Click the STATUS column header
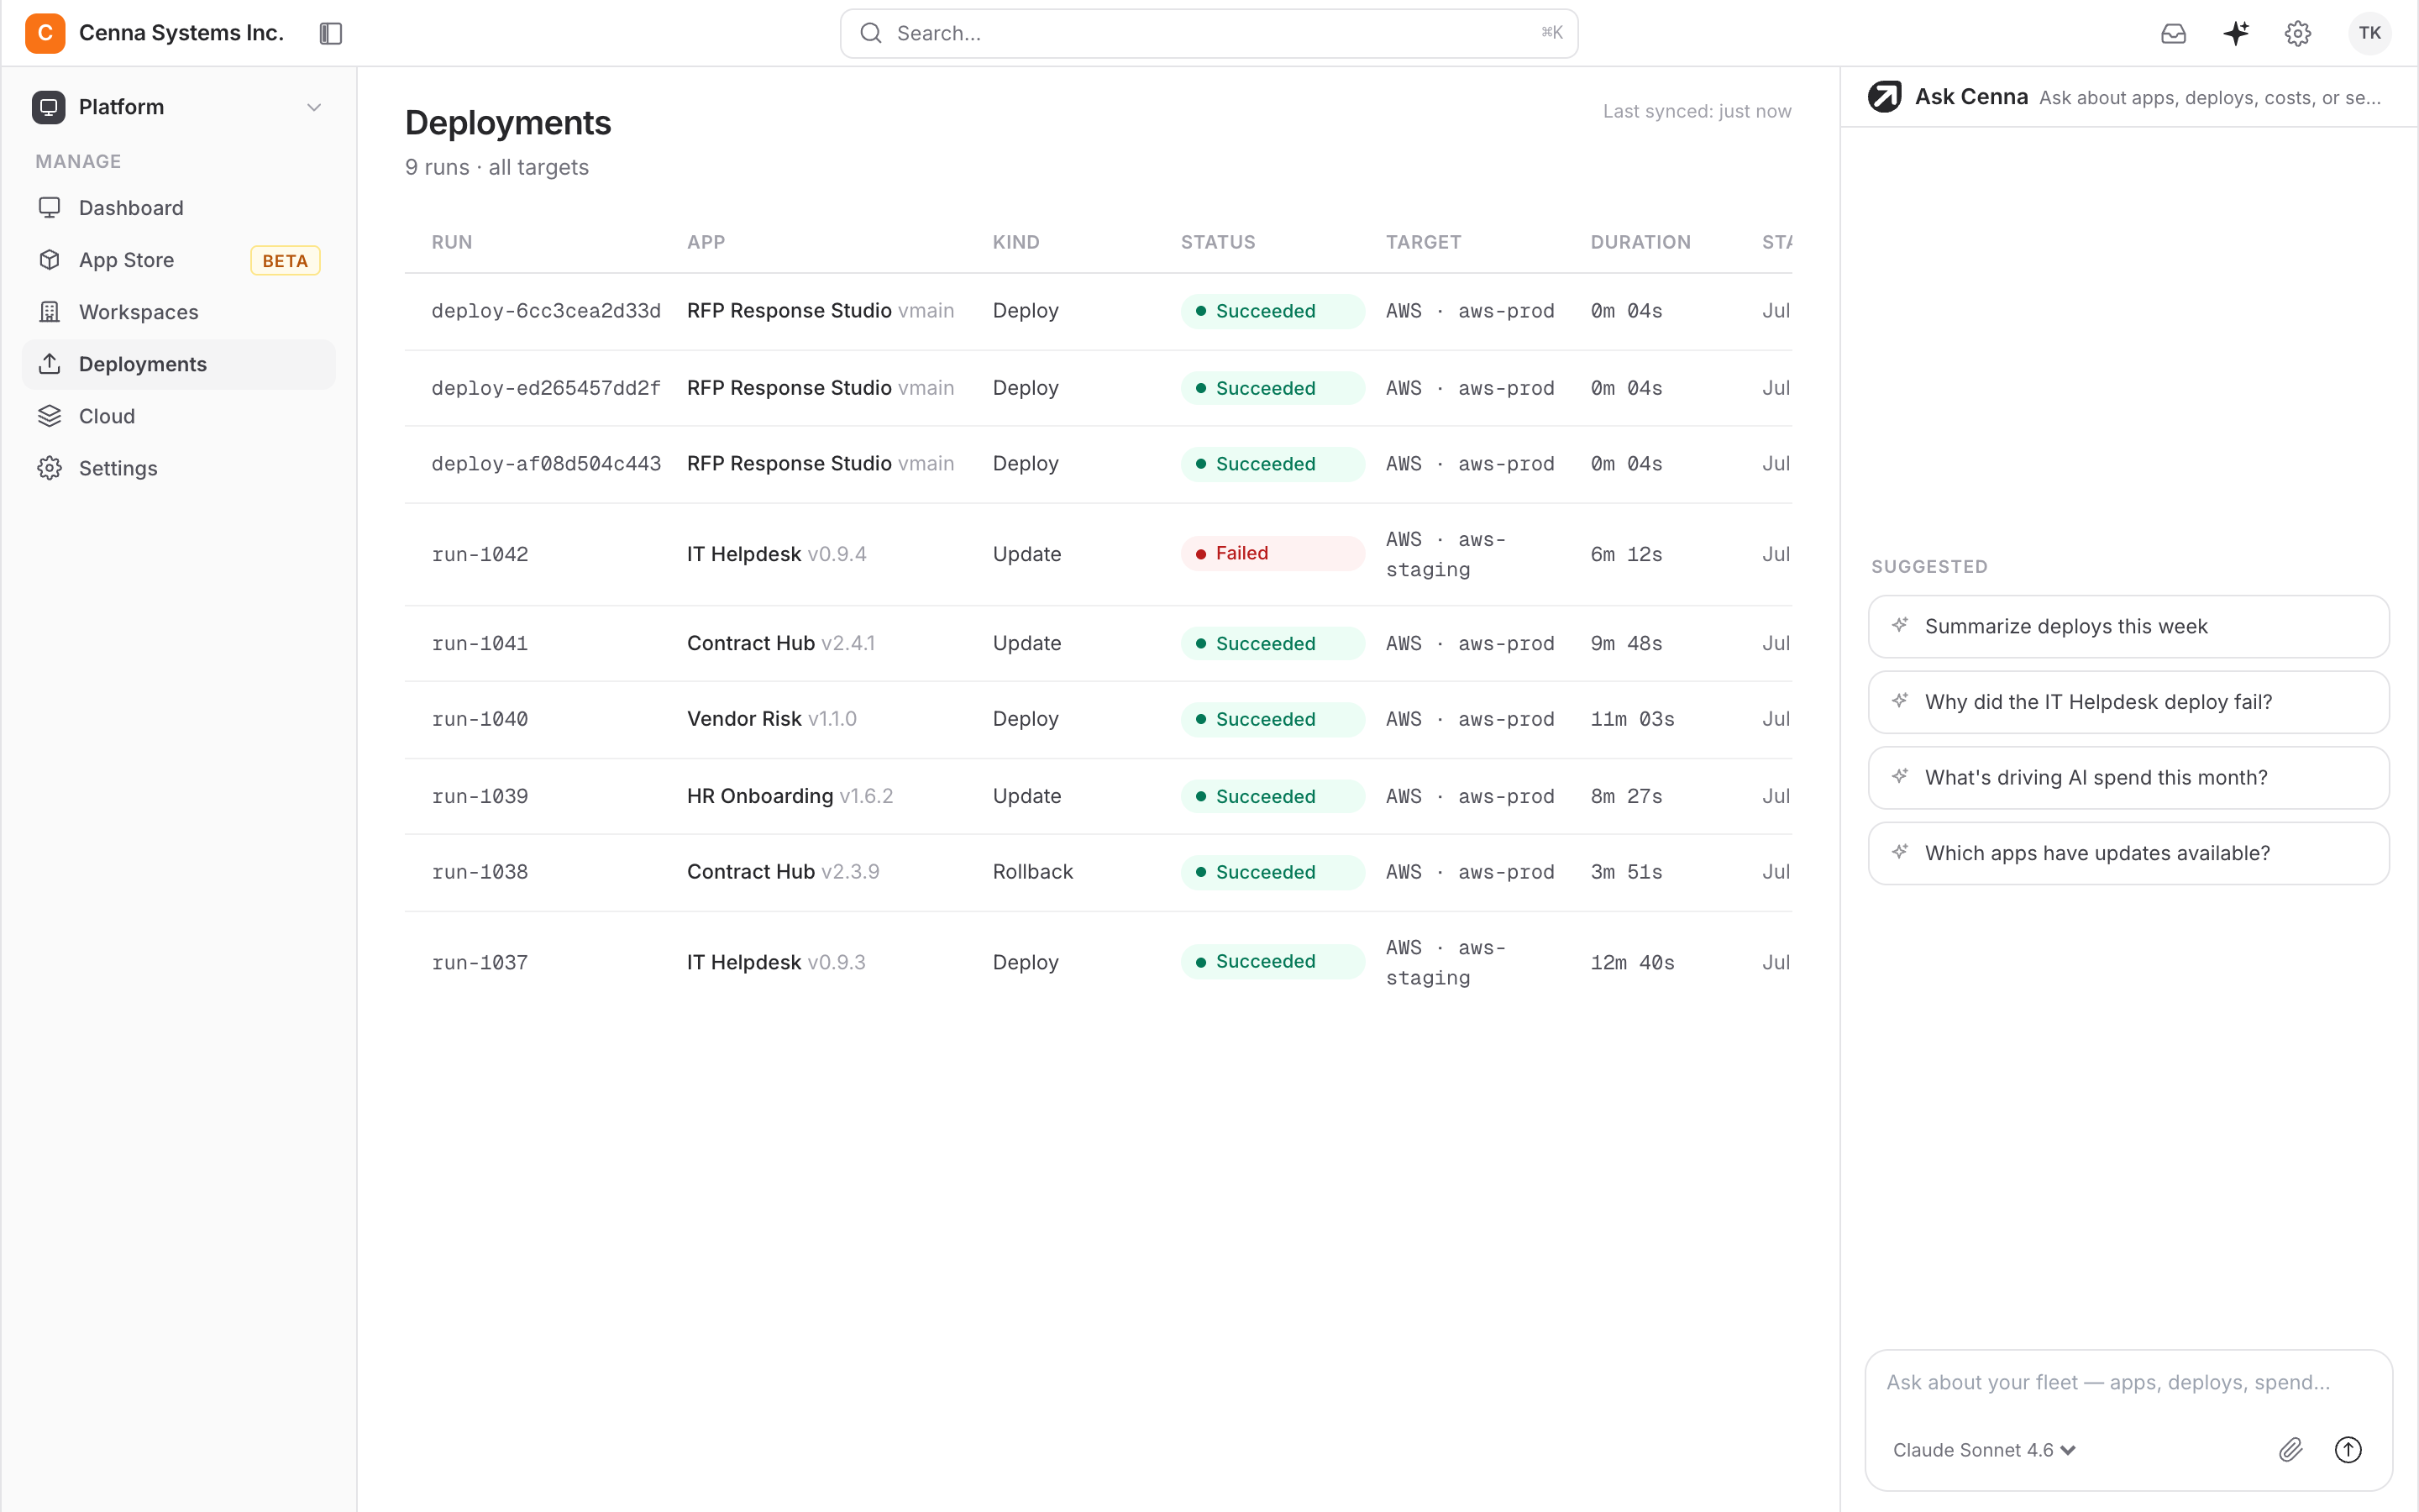The width and height of the screenshot is (2419, 1512). point(1218,242)
